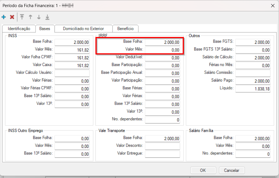This screenshot has width=279, height=178.
Task: Go to first record arrow icon
Action: [x=22, y=17]
